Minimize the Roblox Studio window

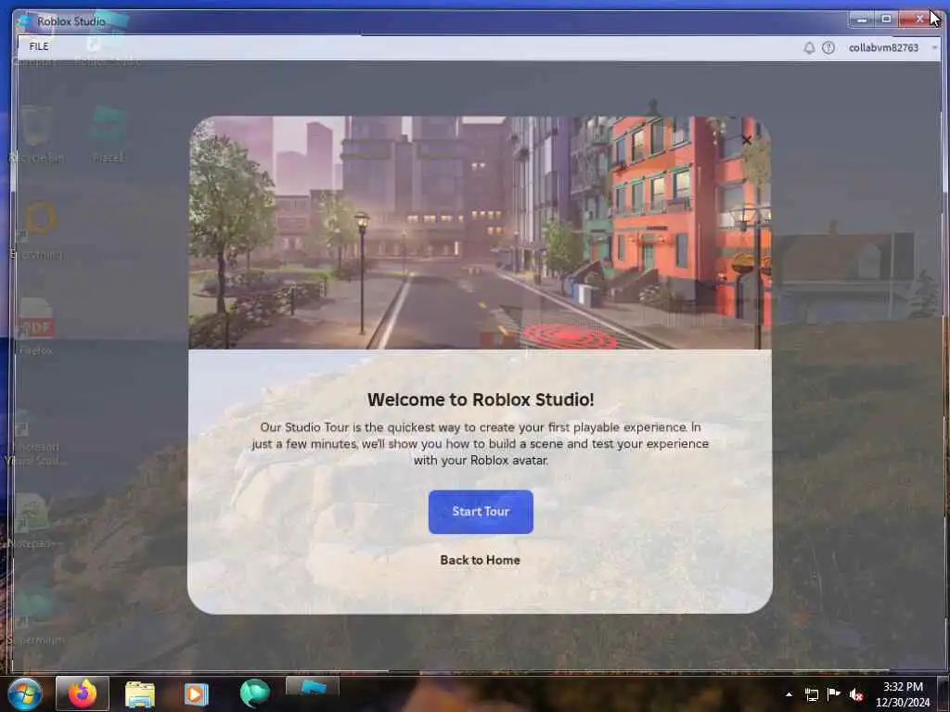[861, 19]
